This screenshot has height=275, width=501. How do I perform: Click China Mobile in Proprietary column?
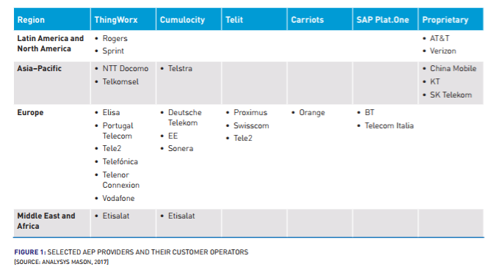pos(453,69)
